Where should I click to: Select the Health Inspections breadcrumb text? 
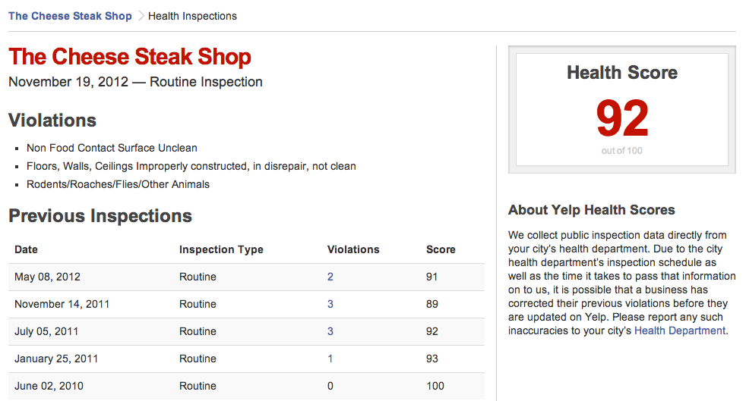click(x=192, y=16)
